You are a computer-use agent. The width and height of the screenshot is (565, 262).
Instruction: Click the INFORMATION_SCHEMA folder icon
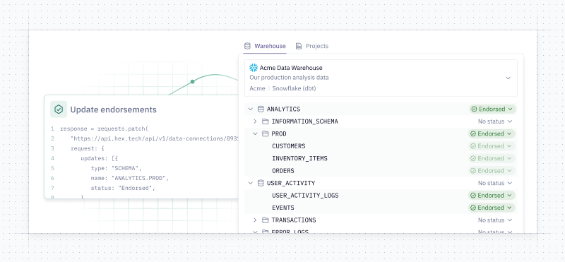coord(266,121)
